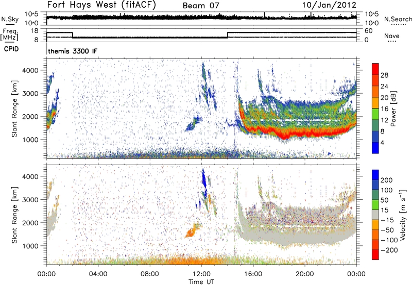
Task: Click the '20:00' time tick label
Action: [x=304, y=274]
